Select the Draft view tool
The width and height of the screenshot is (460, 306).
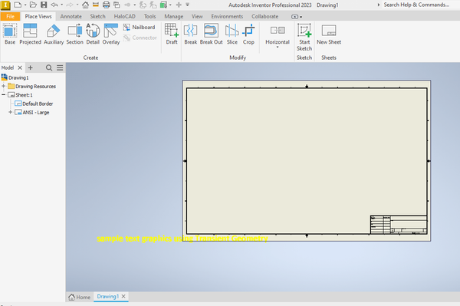tap(172, 34)
